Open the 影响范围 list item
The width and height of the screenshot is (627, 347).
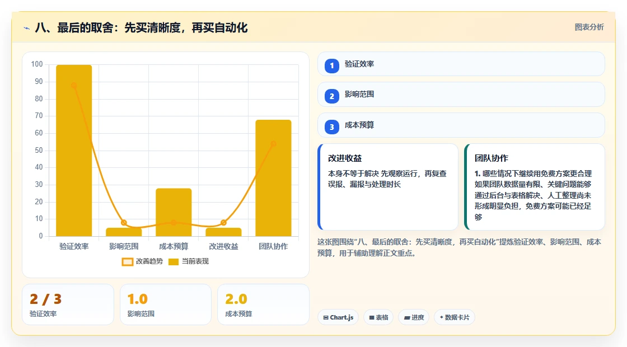coord(461,95)
